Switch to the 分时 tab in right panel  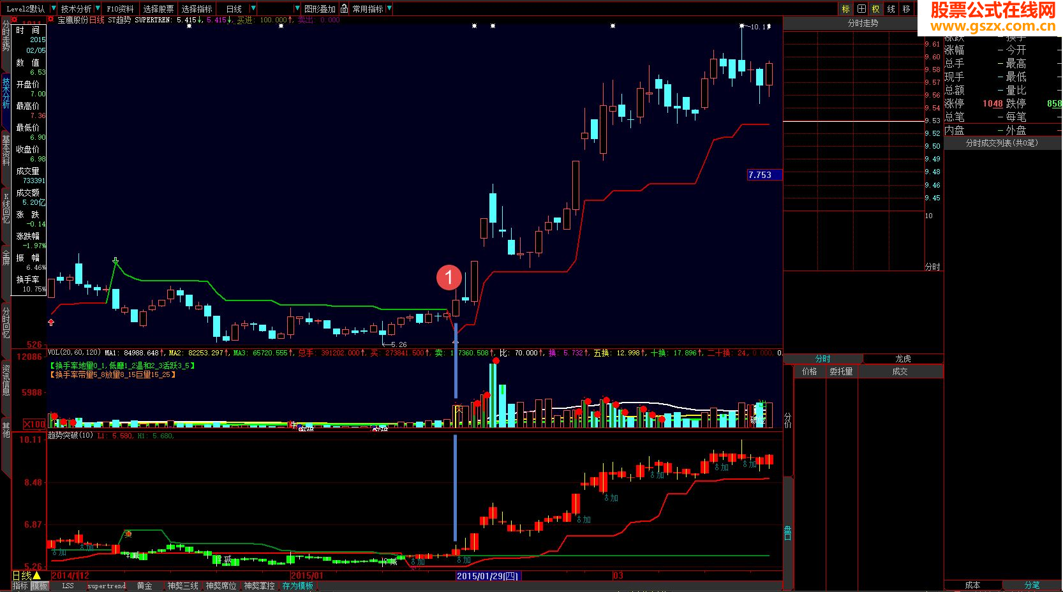(x=823, y=359)
